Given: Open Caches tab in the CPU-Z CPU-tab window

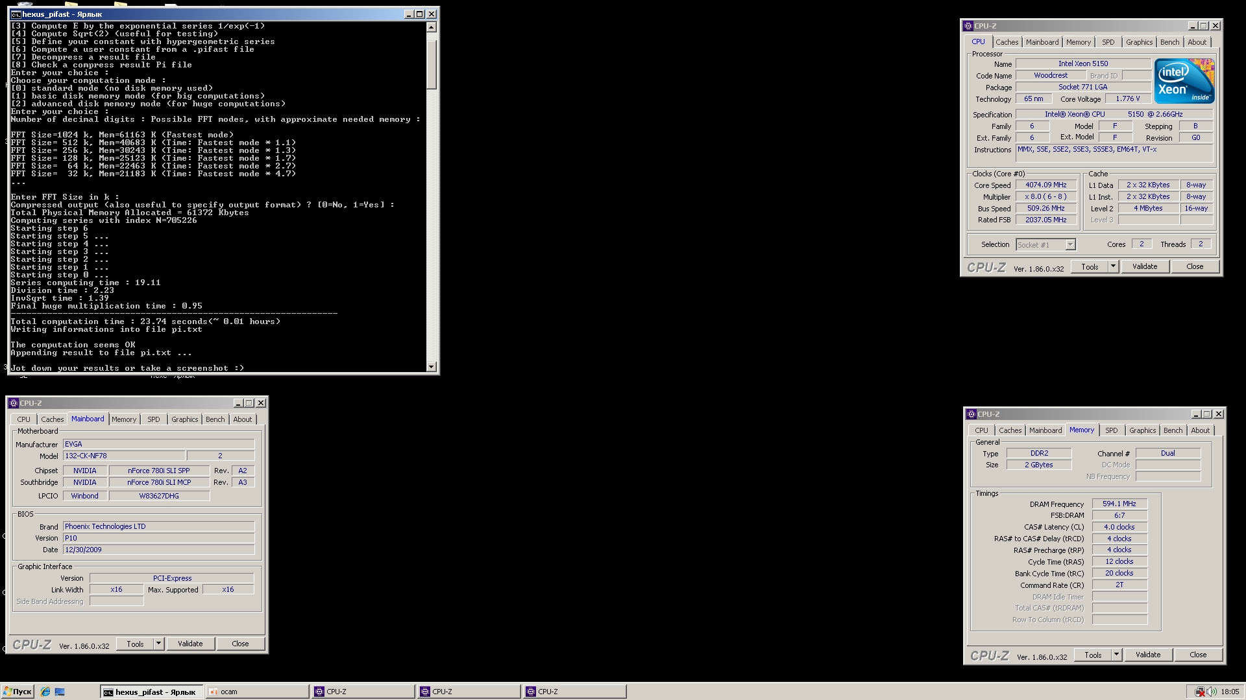Looking at the screenshot, I should (1007, 42).
